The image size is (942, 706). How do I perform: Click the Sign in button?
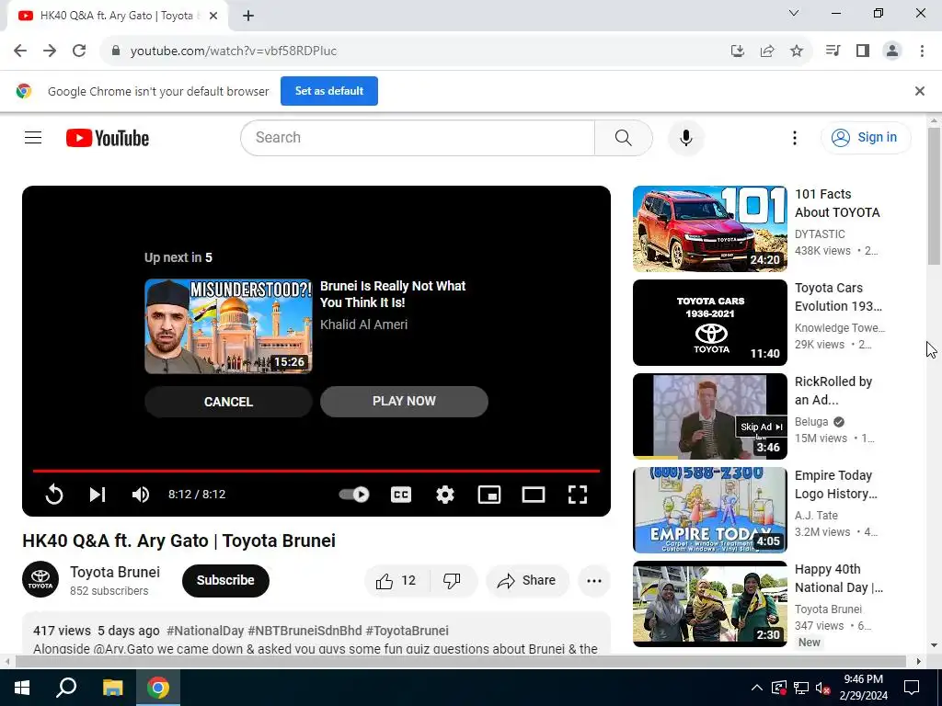865,138
